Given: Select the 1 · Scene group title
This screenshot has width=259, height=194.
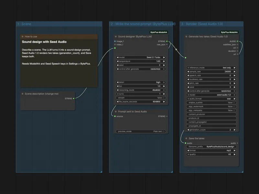Looking at the screenshot, I should coord(24,24).
